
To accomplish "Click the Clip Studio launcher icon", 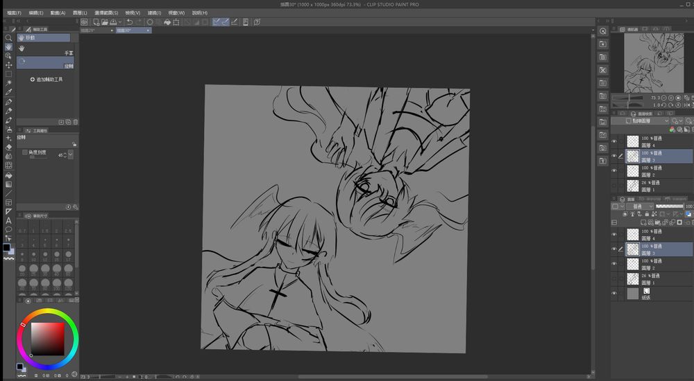I will 84,21.
